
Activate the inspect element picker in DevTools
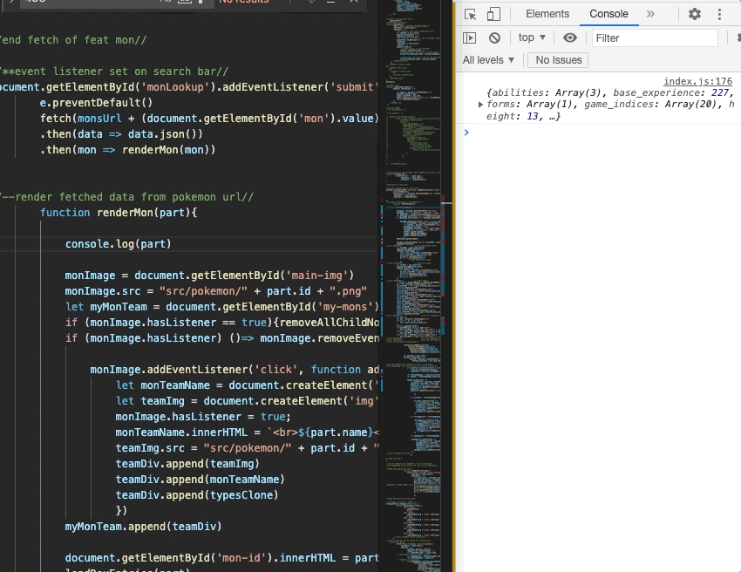point(470,14)
